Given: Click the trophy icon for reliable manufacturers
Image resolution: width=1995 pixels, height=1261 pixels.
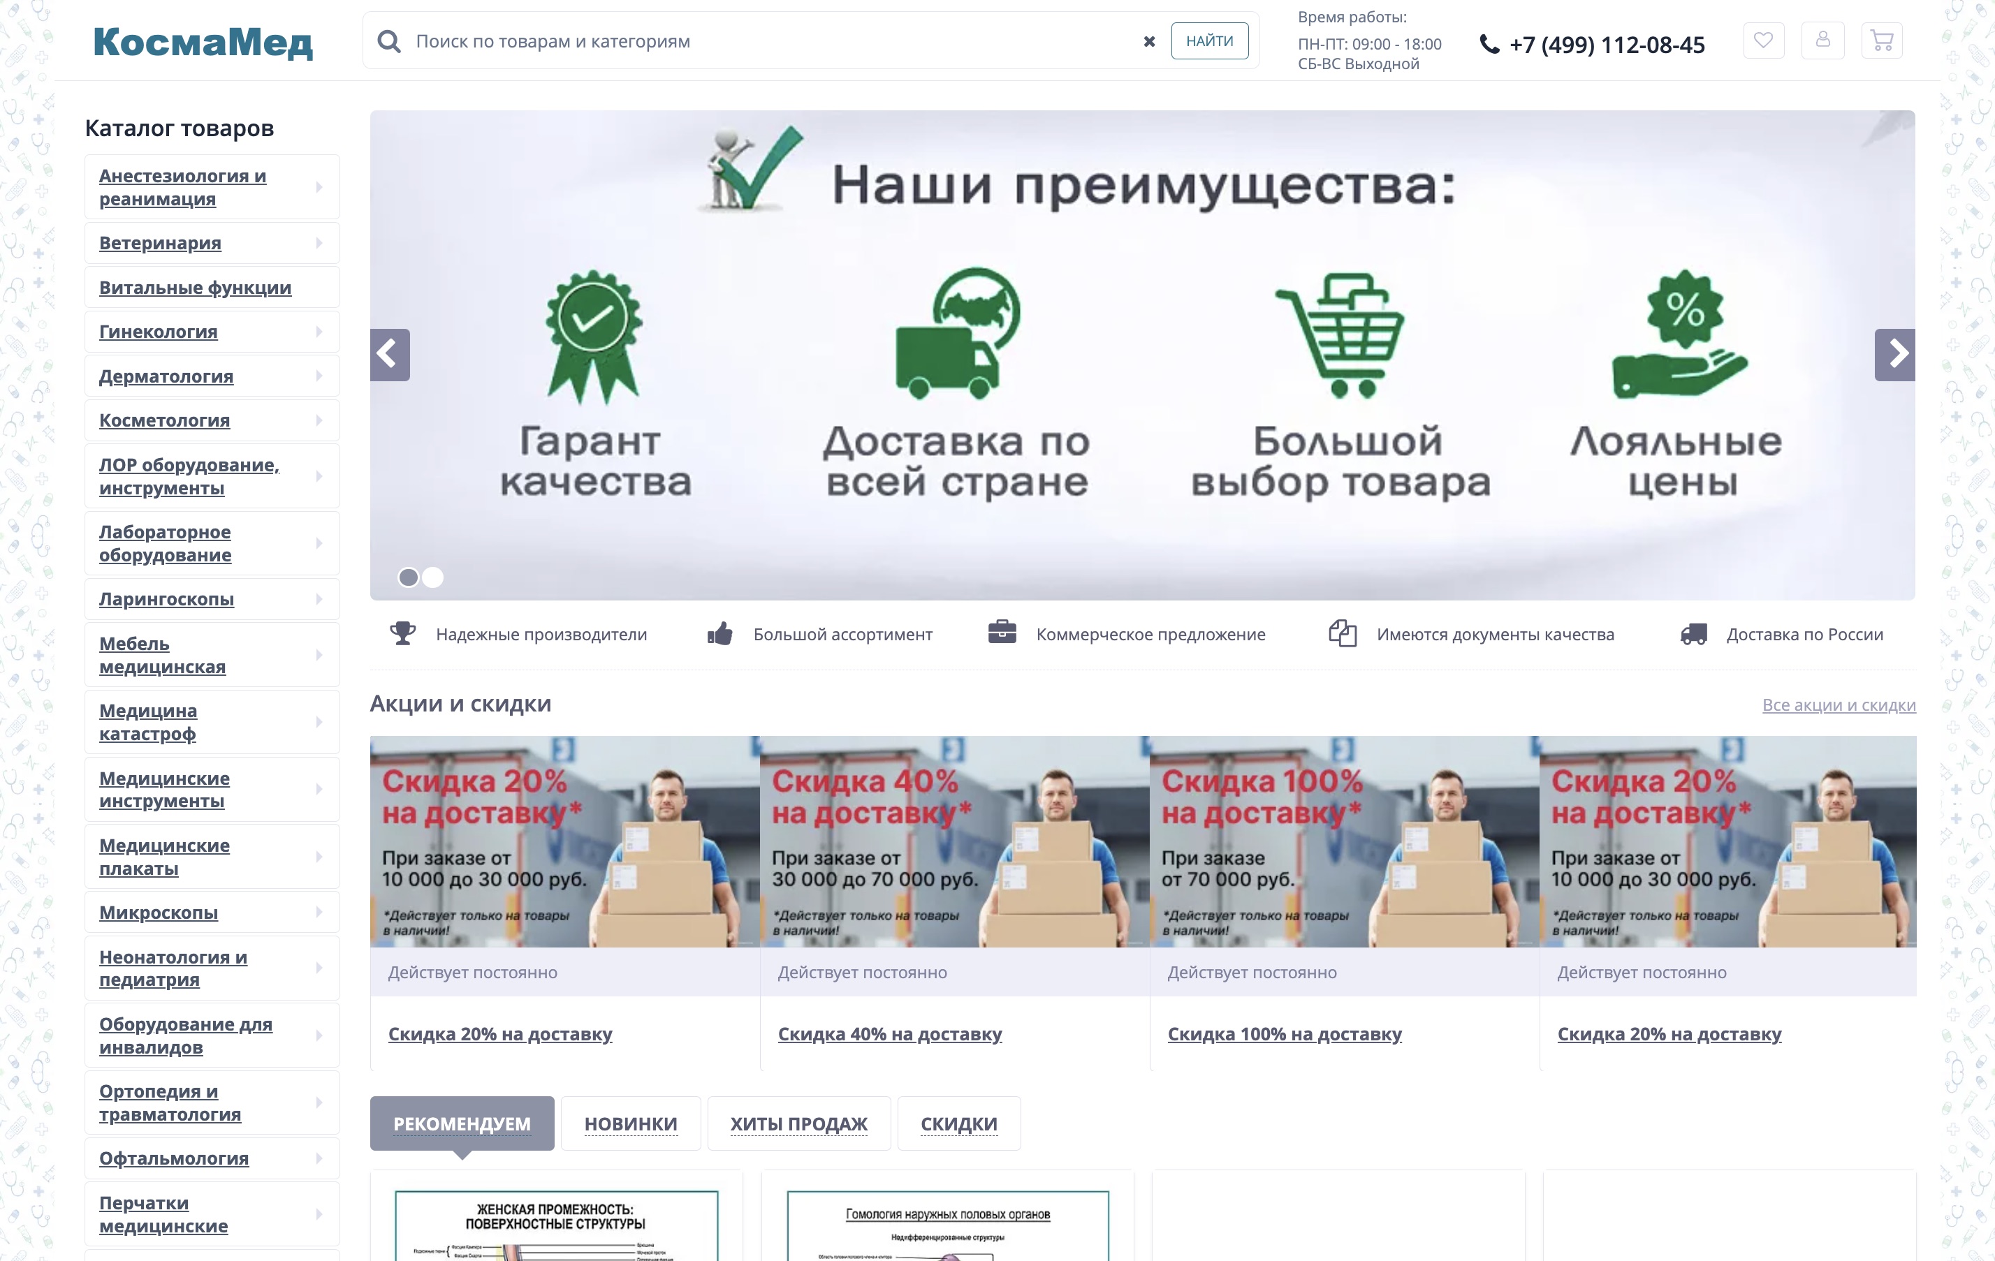Looking at the screenshot, I should click(x=402, y=633).
